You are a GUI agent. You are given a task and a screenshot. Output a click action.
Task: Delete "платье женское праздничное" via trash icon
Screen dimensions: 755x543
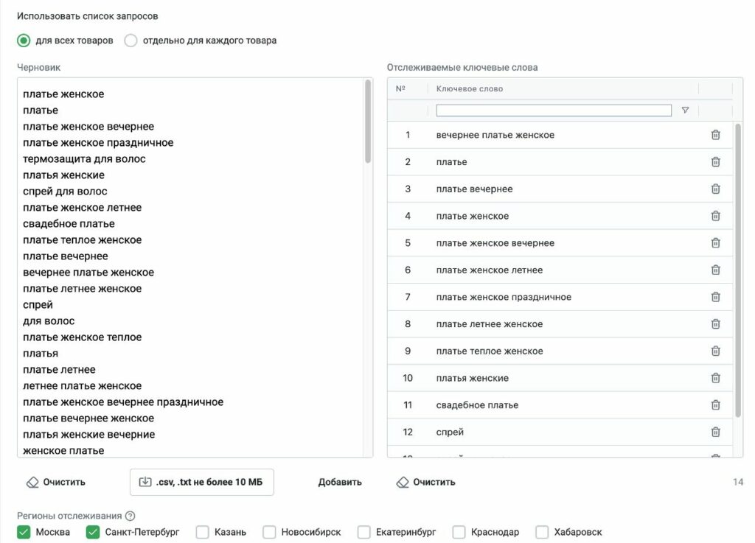tap(715, 296)
